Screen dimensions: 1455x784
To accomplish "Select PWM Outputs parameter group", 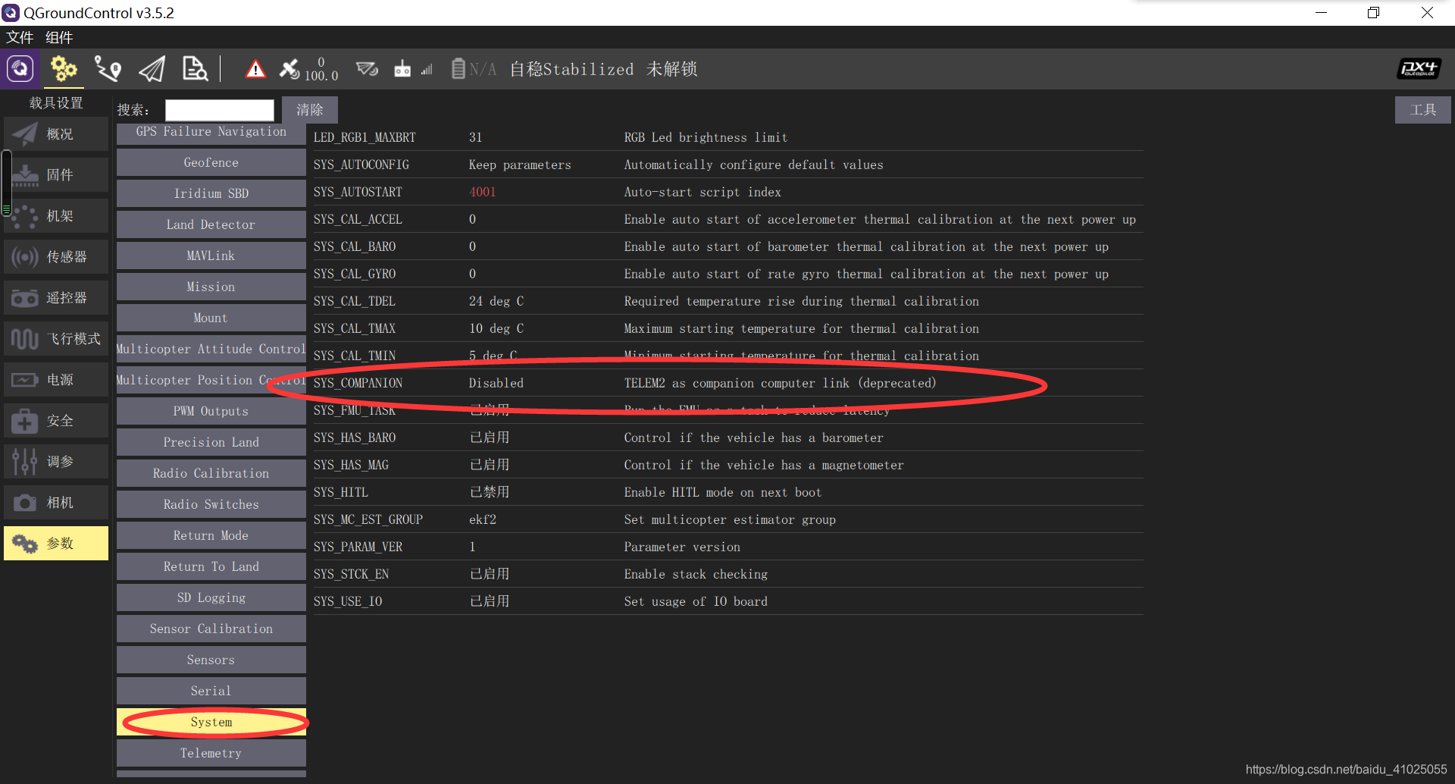I will click(x=211, y=411).
